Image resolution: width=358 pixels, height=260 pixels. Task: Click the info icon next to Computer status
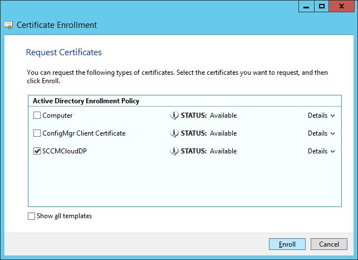[x=174, y=115]
